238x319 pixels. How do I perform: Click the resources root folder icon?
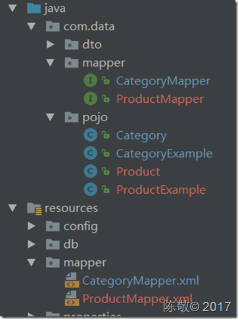(x=34, y=209)
